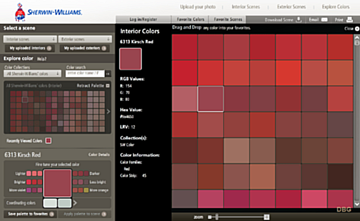
Task: Click the Kirsch Red preview swatch under Interior Colors
Action: (130, 59)
